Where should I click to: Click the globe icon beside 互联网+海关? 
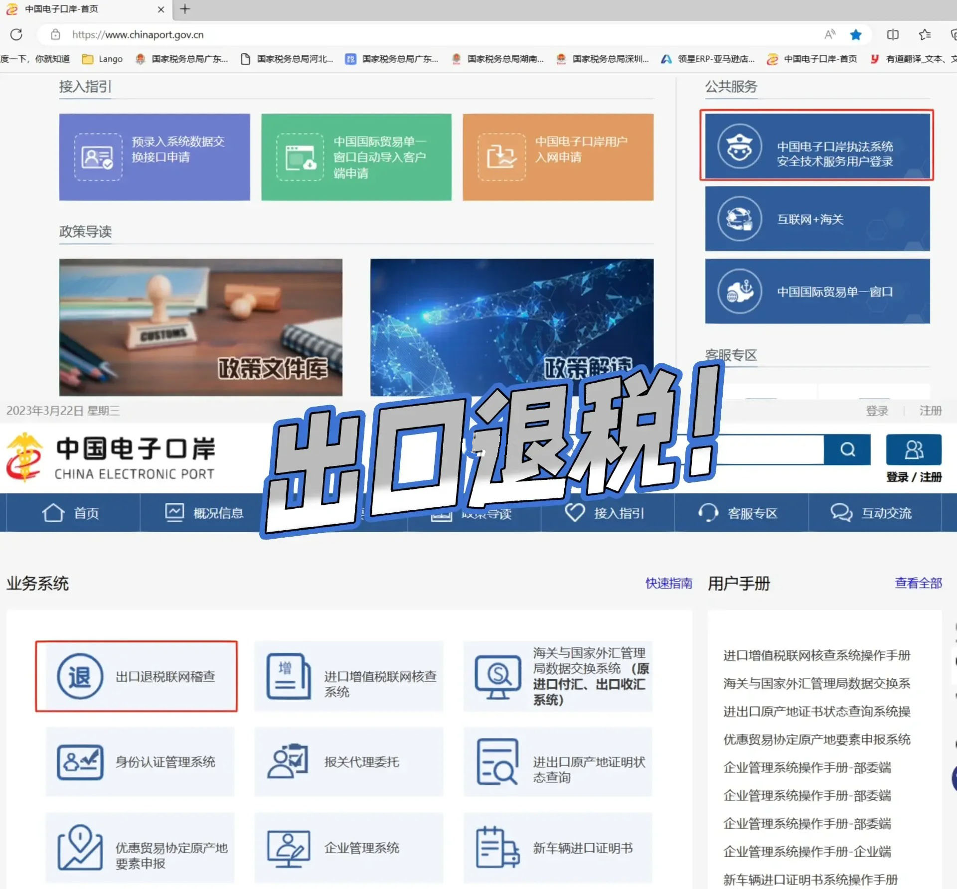pos(739,219)
